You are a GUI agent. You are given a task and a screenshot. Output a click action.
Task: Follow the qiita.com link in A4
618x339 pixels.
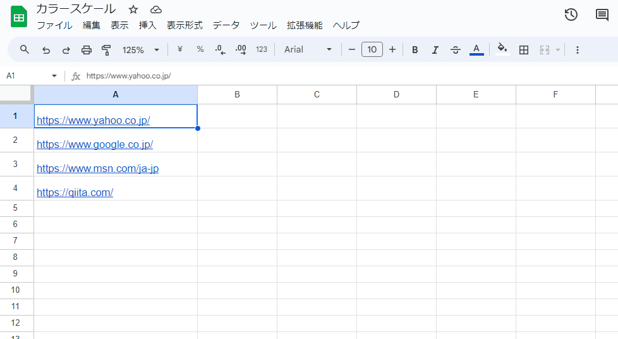click(x=75, y=193)
